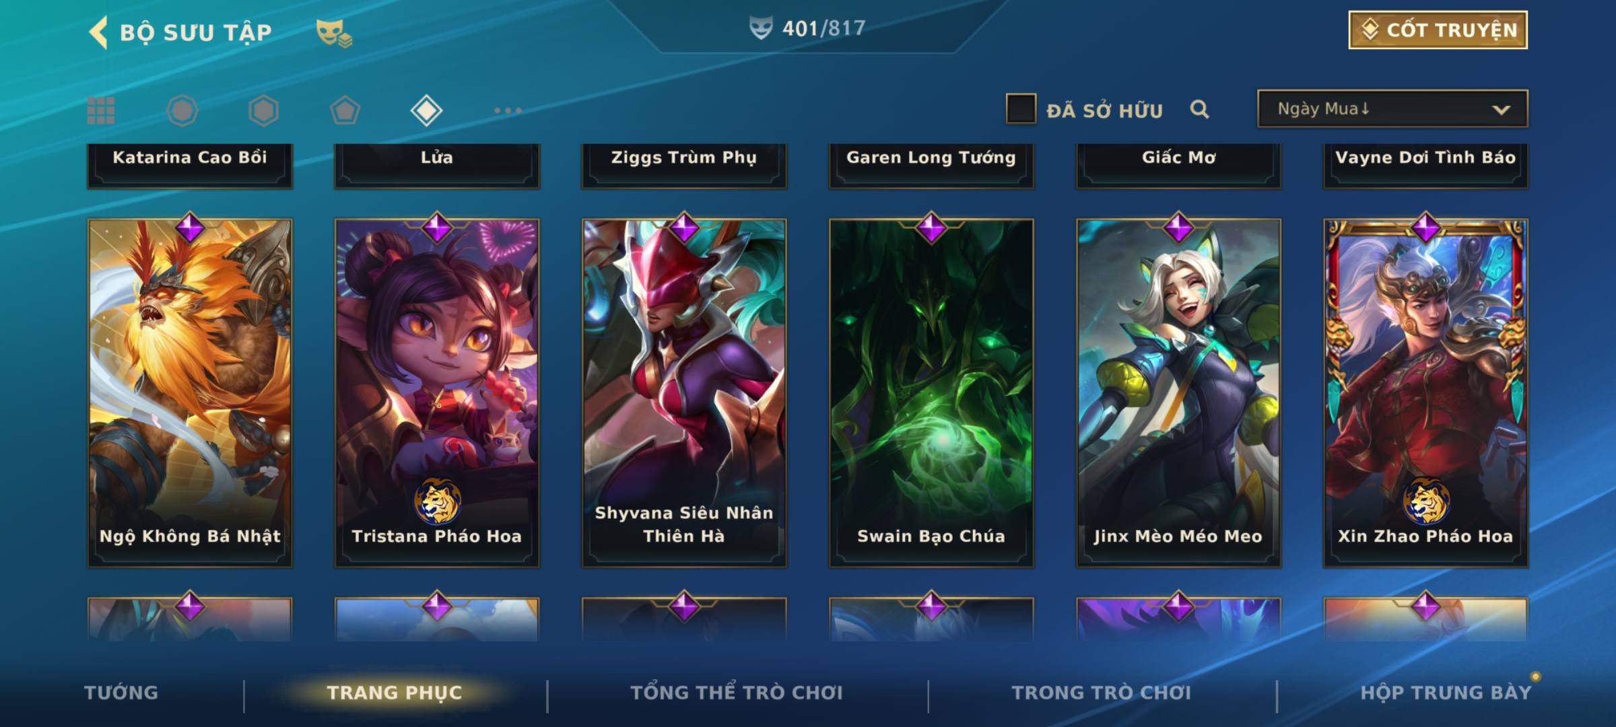Go back using Bộ Sưu Tập arrow

[98, 32]
